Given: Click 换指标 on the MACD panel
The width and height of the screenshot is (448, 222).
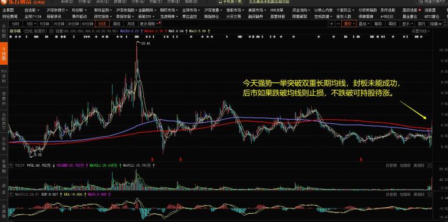Looking at the screenshot, I should [x=419, y=194].
